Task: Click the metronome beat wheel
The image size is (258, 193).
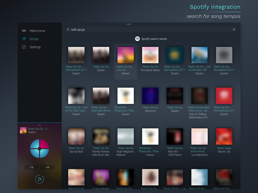Action: click(x=39, y=149)
